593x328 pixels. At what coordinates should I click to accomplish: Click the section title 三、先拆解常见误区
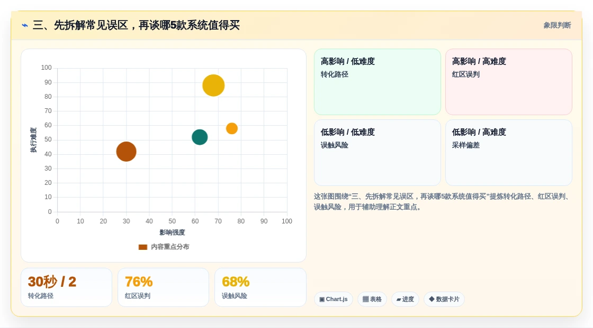(x=136, y=25)
